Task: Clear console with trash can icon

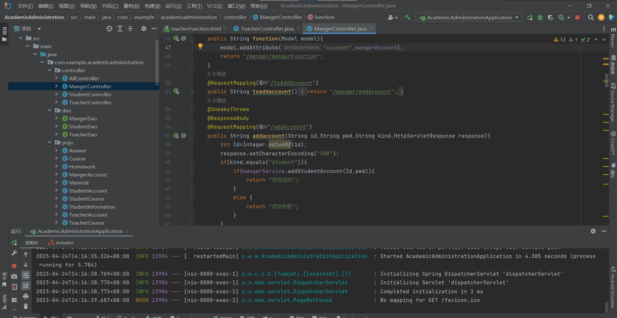Action: pos(26,306)
